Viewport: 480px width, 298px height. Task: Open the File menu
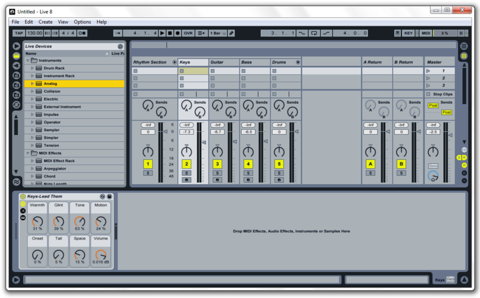coord(15,22)
